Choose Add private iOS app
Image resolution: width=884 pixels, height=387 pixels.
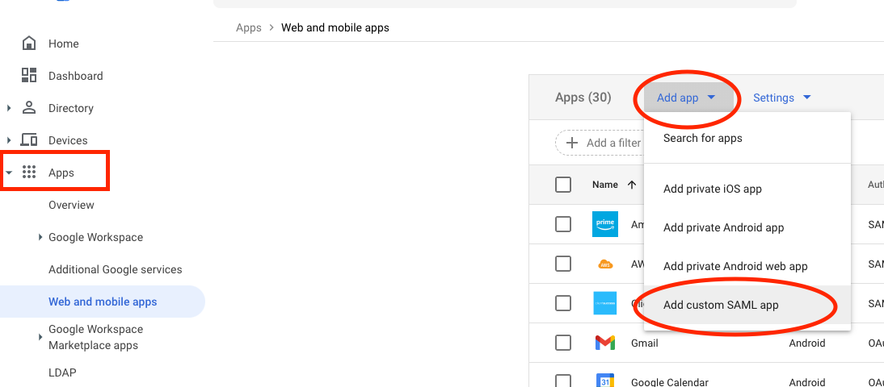(747, 189)
